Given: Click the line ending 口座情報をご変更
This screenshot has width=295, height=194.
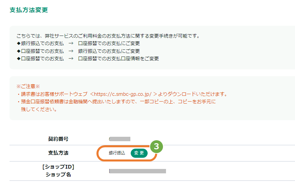Looking at the screenshot, I should tap(88, 59).
